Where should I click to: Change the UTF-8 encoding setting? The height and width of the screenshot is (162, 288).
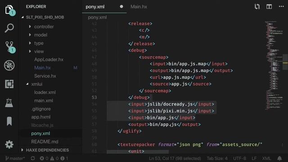[x=239, y=158]
